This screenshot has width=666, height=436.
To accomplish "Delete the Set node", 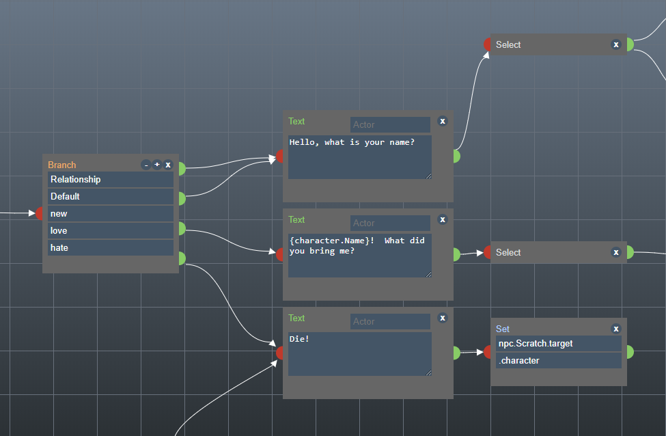I will (616, 329).
